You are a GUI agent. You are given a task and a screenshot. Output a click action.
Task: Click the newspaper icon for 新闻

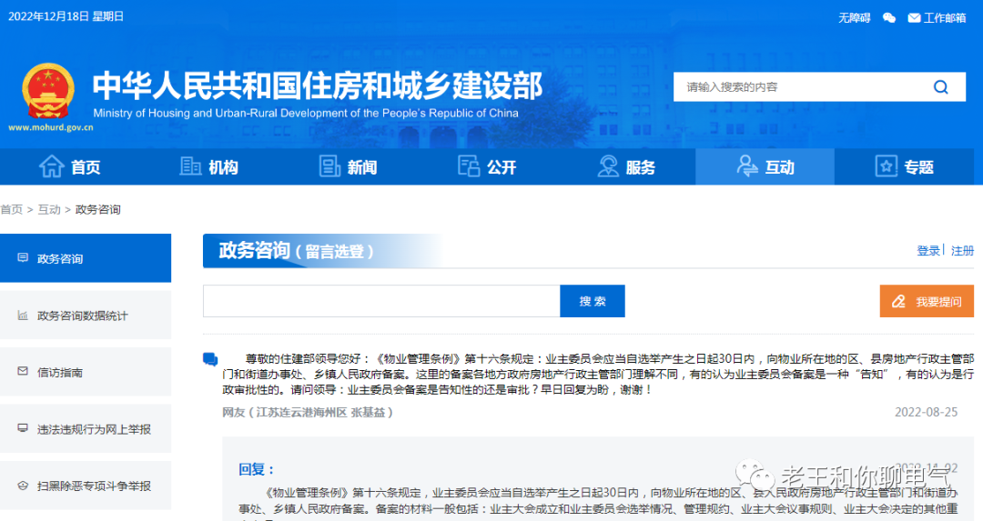point(329,166)
